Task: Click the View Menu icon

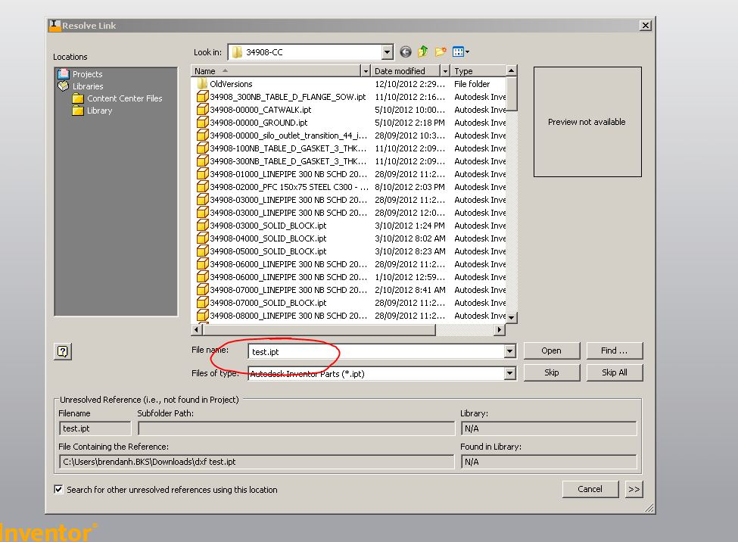Action: click(456, 51)
